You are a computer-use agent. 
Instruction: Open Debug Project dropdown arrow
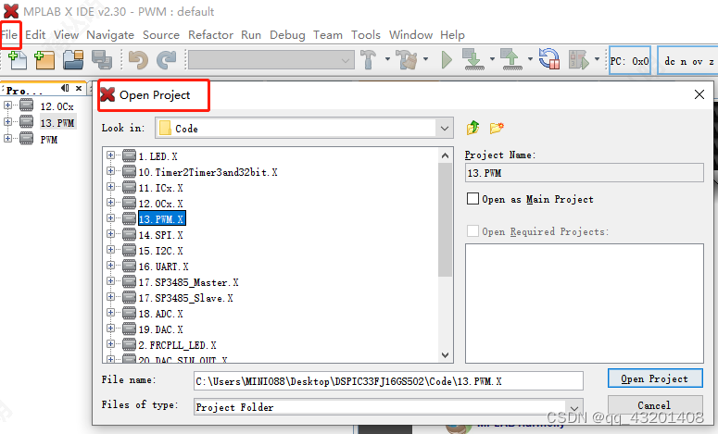pyautogui.click(x=598, y=59)
